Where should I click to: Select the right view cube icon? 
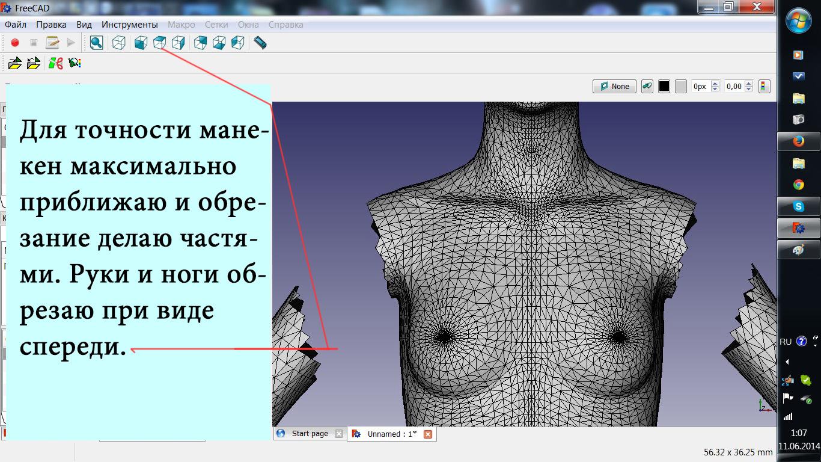click(x=178, y=43)
